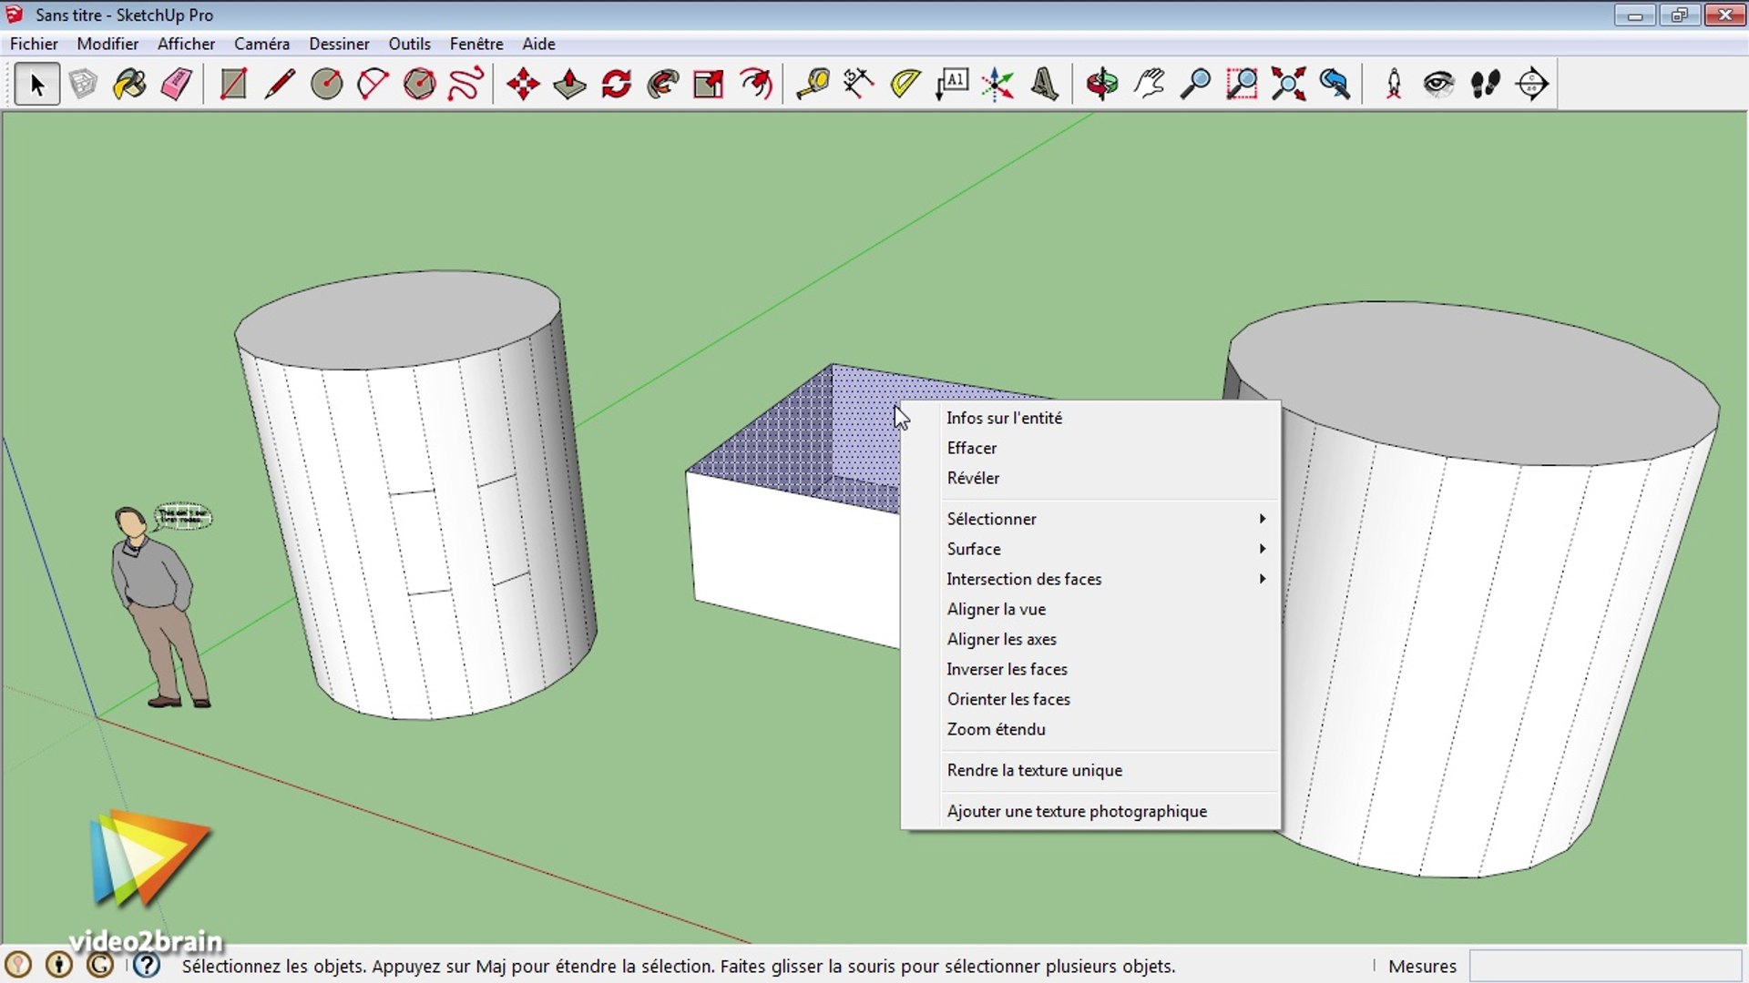Select the Eraser tool

(176, 85)
